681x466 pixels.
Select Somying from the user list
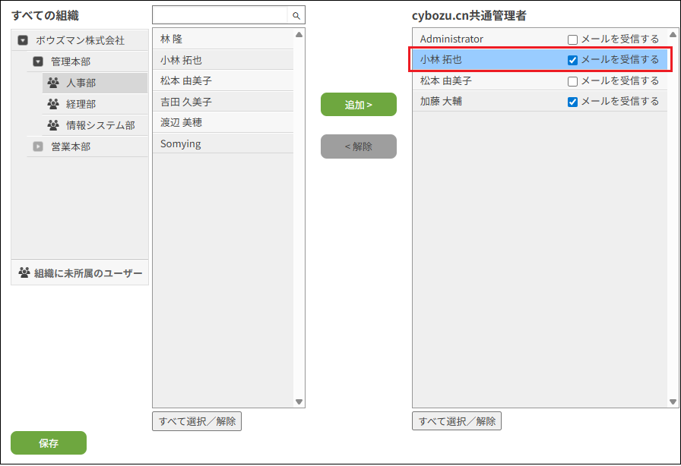point(181,143)
